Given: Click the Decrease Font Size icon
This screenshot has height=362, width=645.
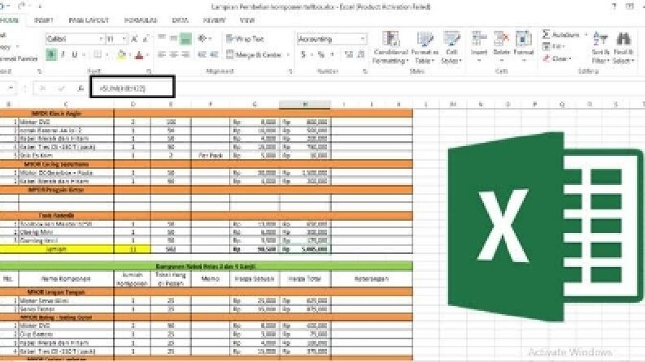Looking at the screenshot, I should point(146,39).
